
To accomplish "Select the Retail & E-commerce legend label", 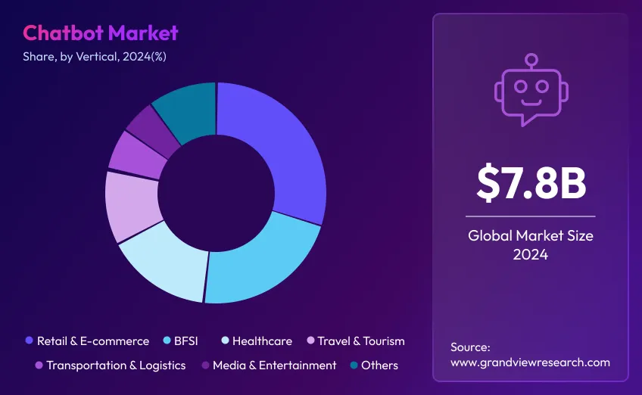I will [x=93, y=341].
